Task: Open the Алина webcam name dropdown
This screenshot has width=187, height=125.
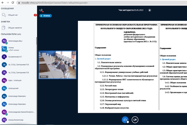Action: click(x=44, y=77)
